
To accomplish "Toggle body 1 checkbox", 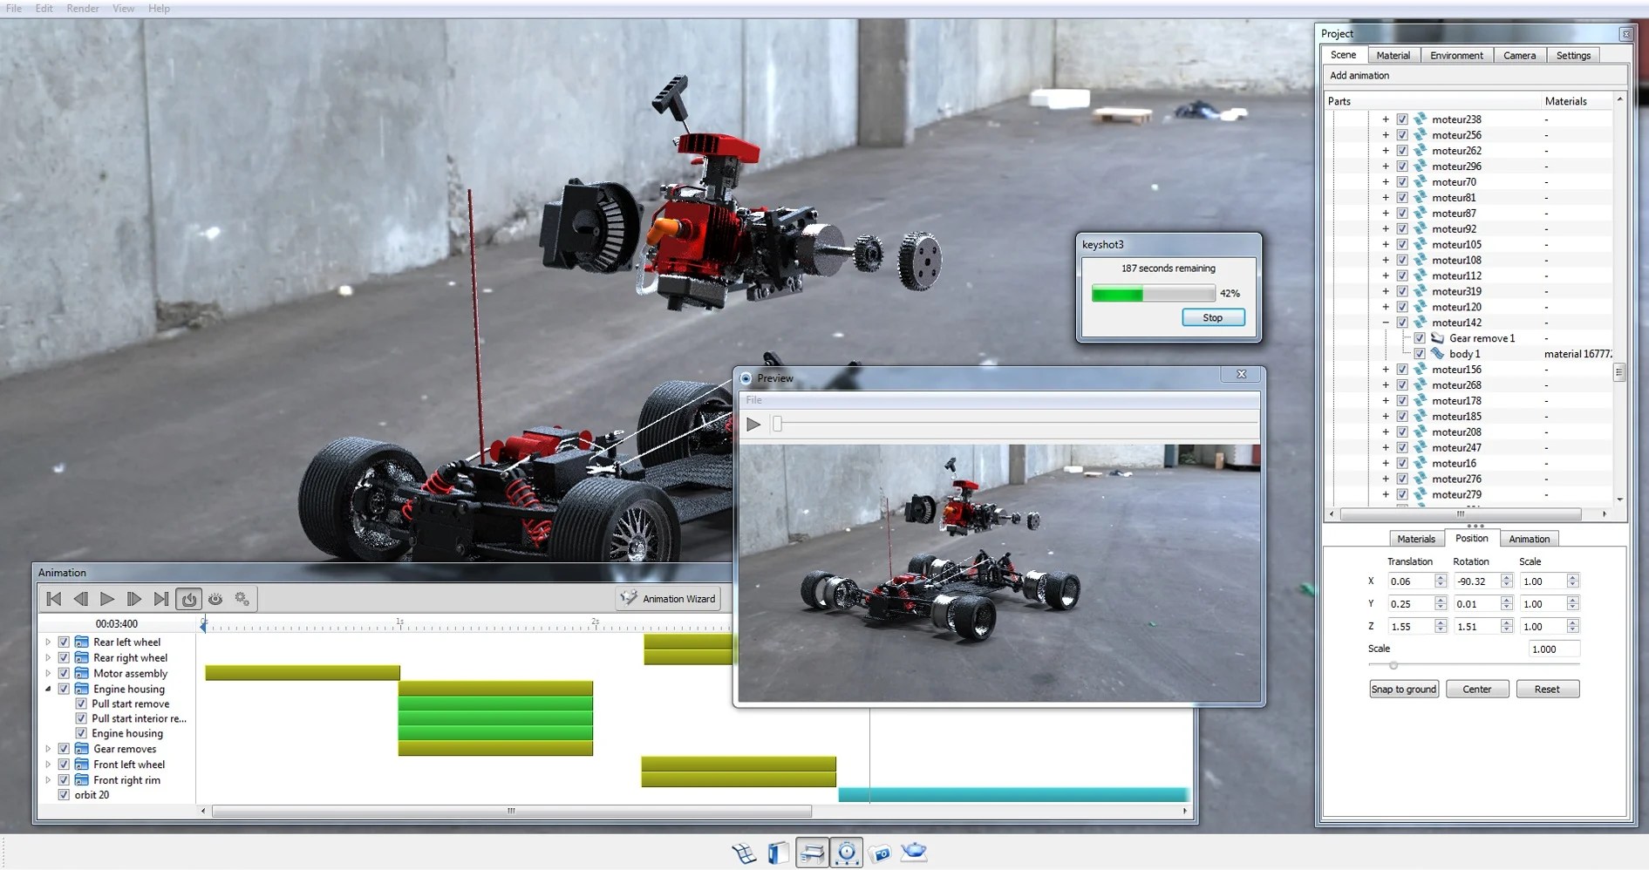I will coord(1420,354).
